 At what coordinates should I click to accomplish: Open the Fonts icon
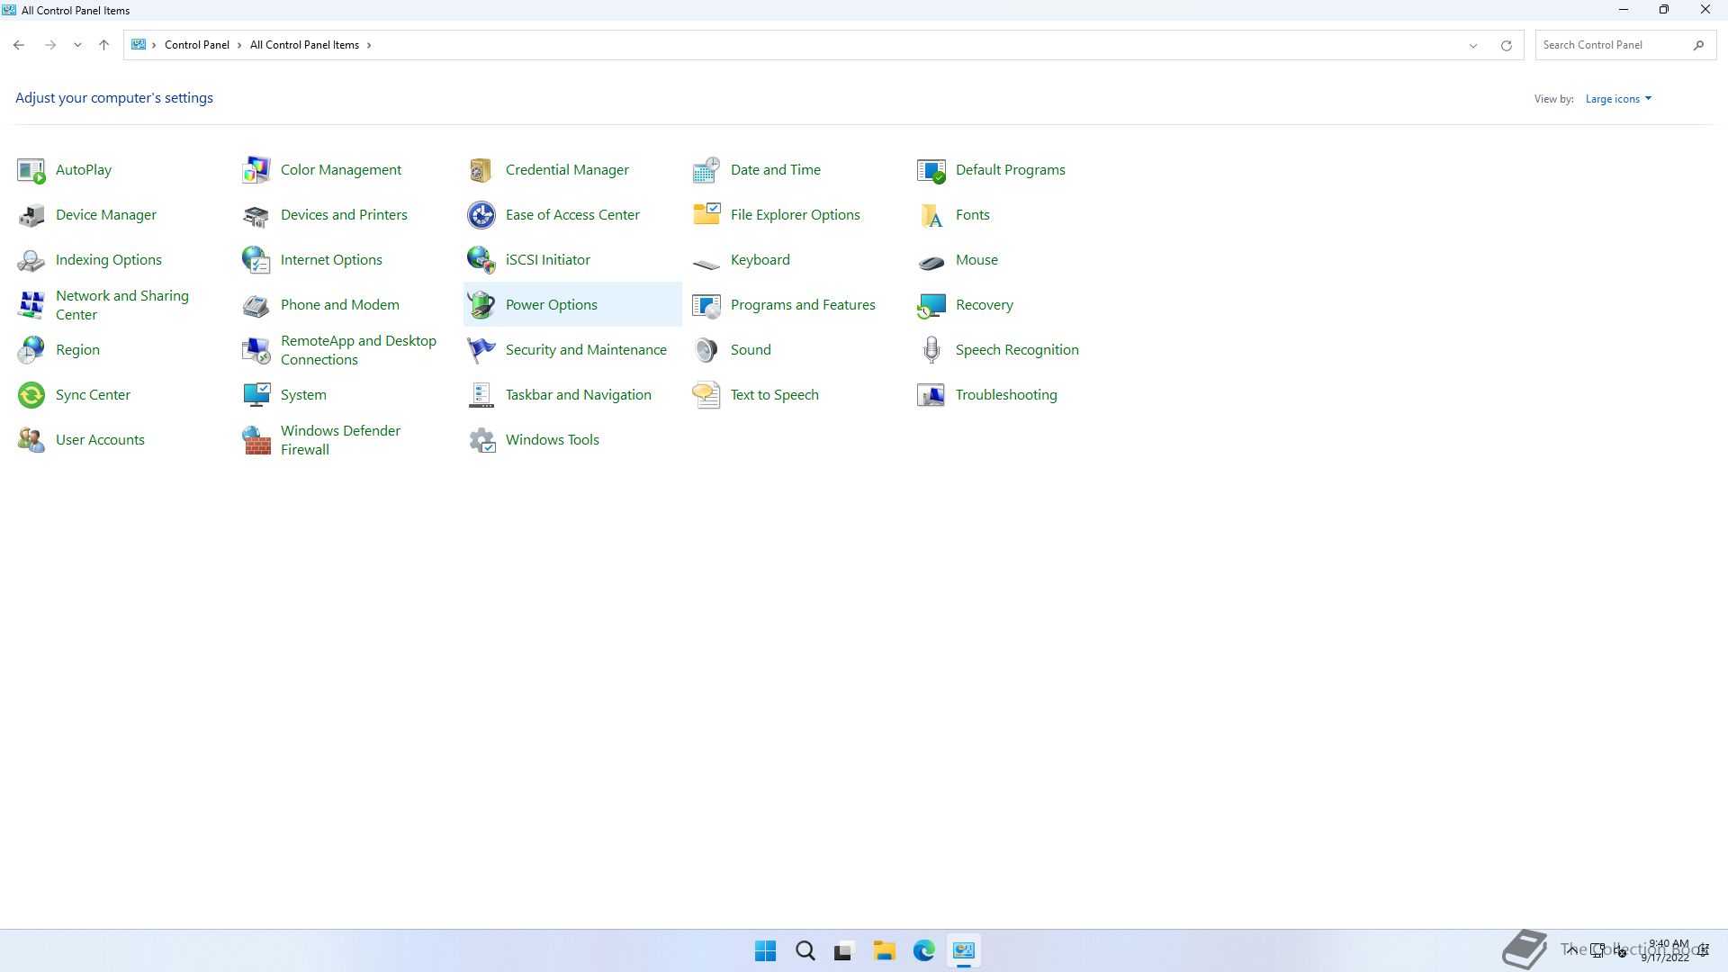tap(931, 215)
